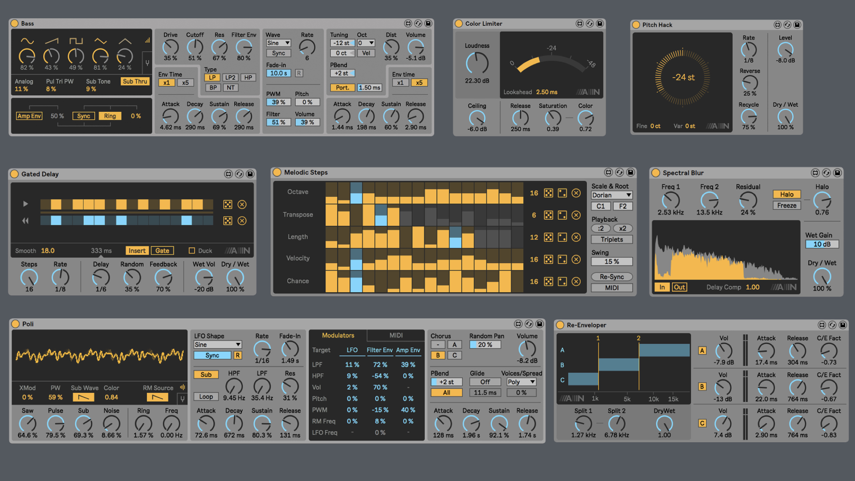Click the Re-Sync button in Melodic Steps
The image size is (855, 481).
611,277
